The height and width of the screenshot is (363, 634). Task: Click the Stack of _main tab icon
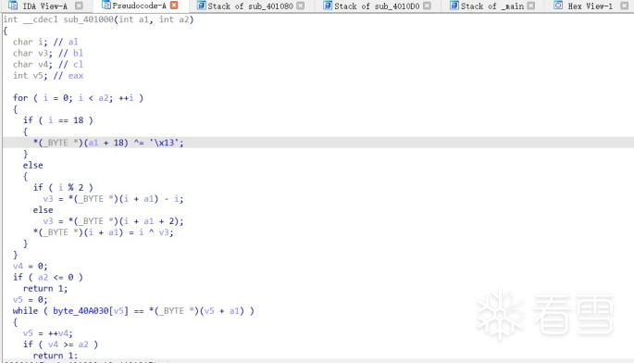click(x=454, y=6)
